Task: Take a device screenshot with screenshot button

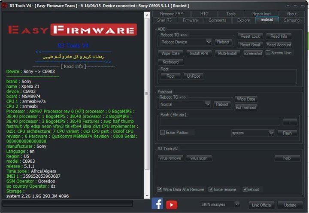Action: [x=253, y=53]
